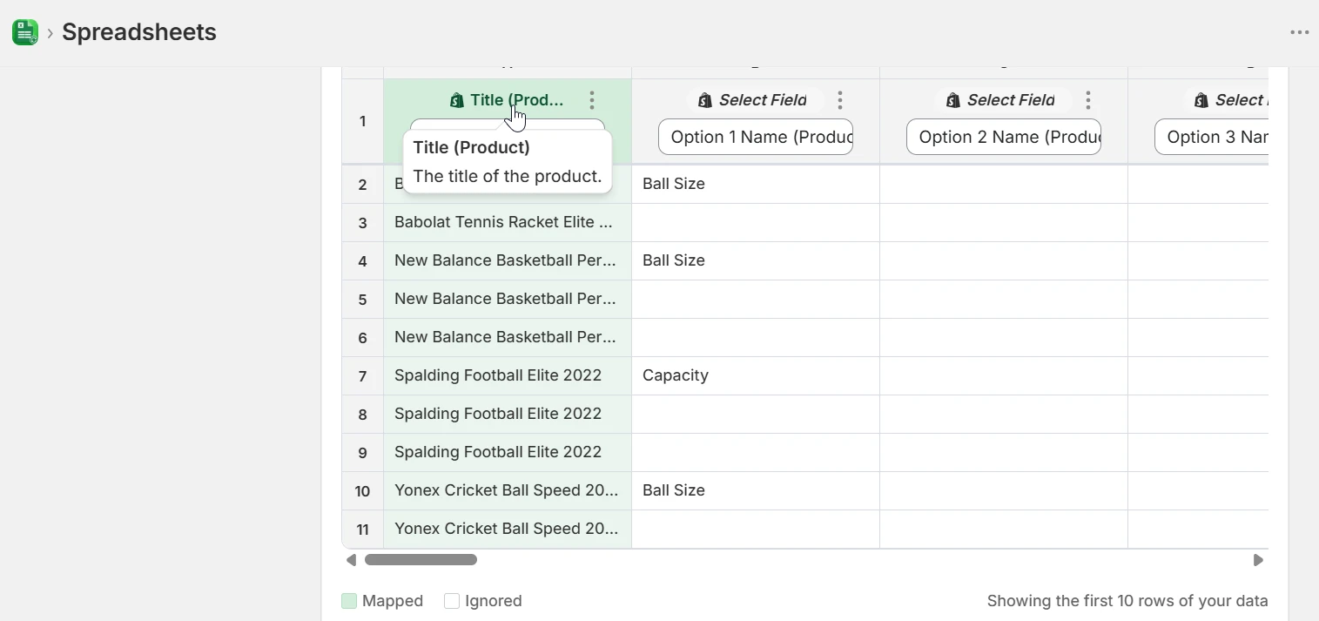
Task: Click the Ignored legend swatch
Action: (x=452, y=601)
